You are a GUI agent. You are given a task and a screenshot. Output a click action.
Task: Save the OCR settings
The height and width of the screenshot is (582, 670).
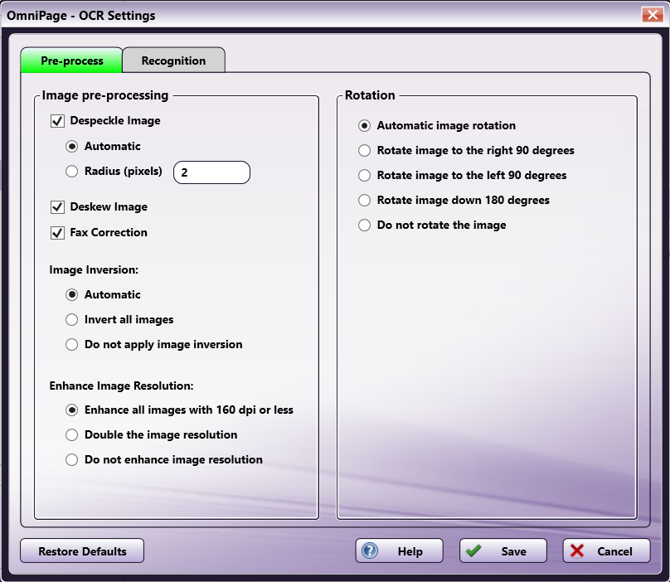(503, 550)
